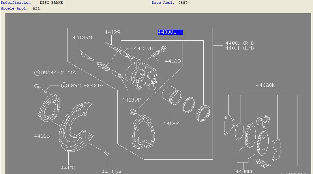Select the 44128 bleeder screw label
Viewport: 313px width, 174px height.
(173, 61)
